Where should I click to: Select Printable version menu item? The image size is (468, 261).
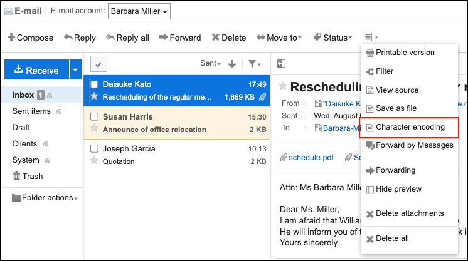tap(410, 53)
